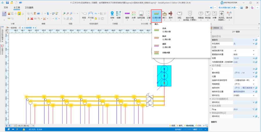Toggle visibility bulb of 建筑 layer

(x=178, y=126)
